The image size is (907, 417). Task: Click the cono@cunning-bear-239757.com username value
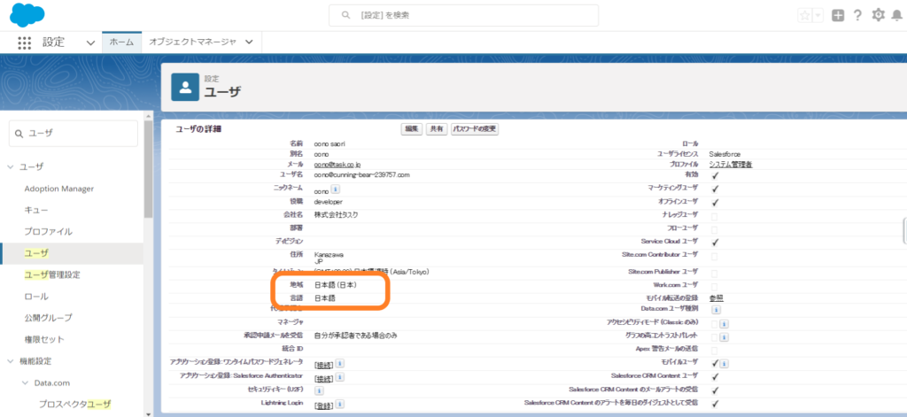pyautogui.click(x=361, y=174)
